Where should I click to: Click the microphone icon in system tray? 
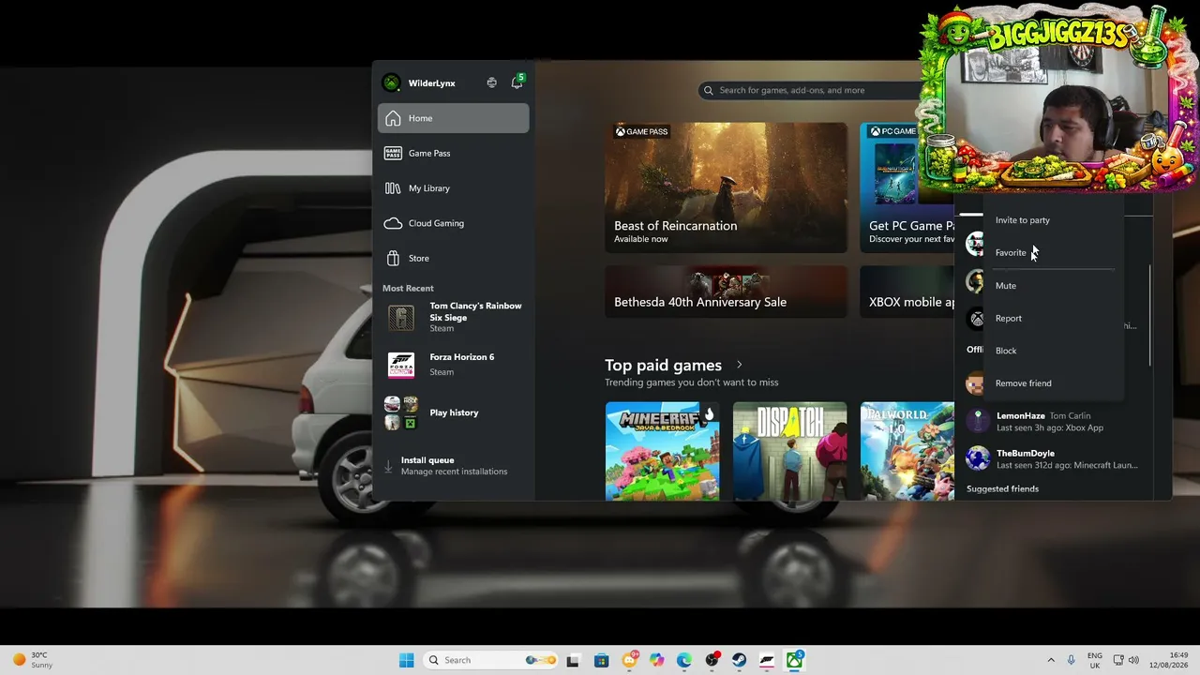click(x=1071, y=660)
